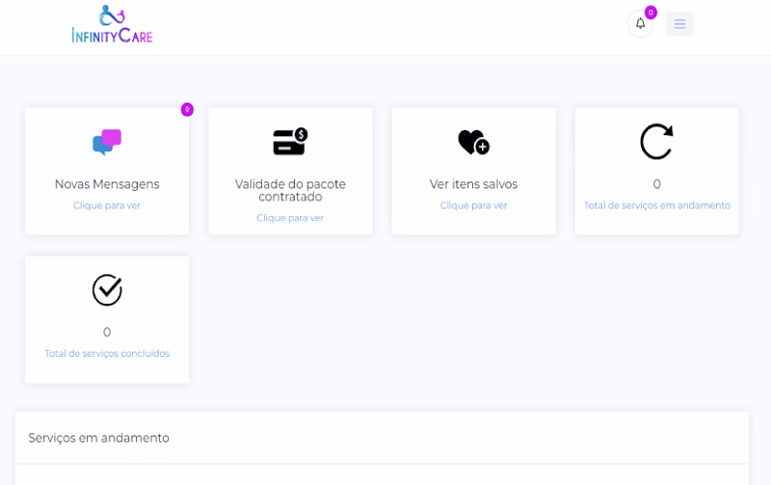Click the notification count badge on the bell
Image resolution: width=771 pixels, height=485 pixels.
pos(651,13)
